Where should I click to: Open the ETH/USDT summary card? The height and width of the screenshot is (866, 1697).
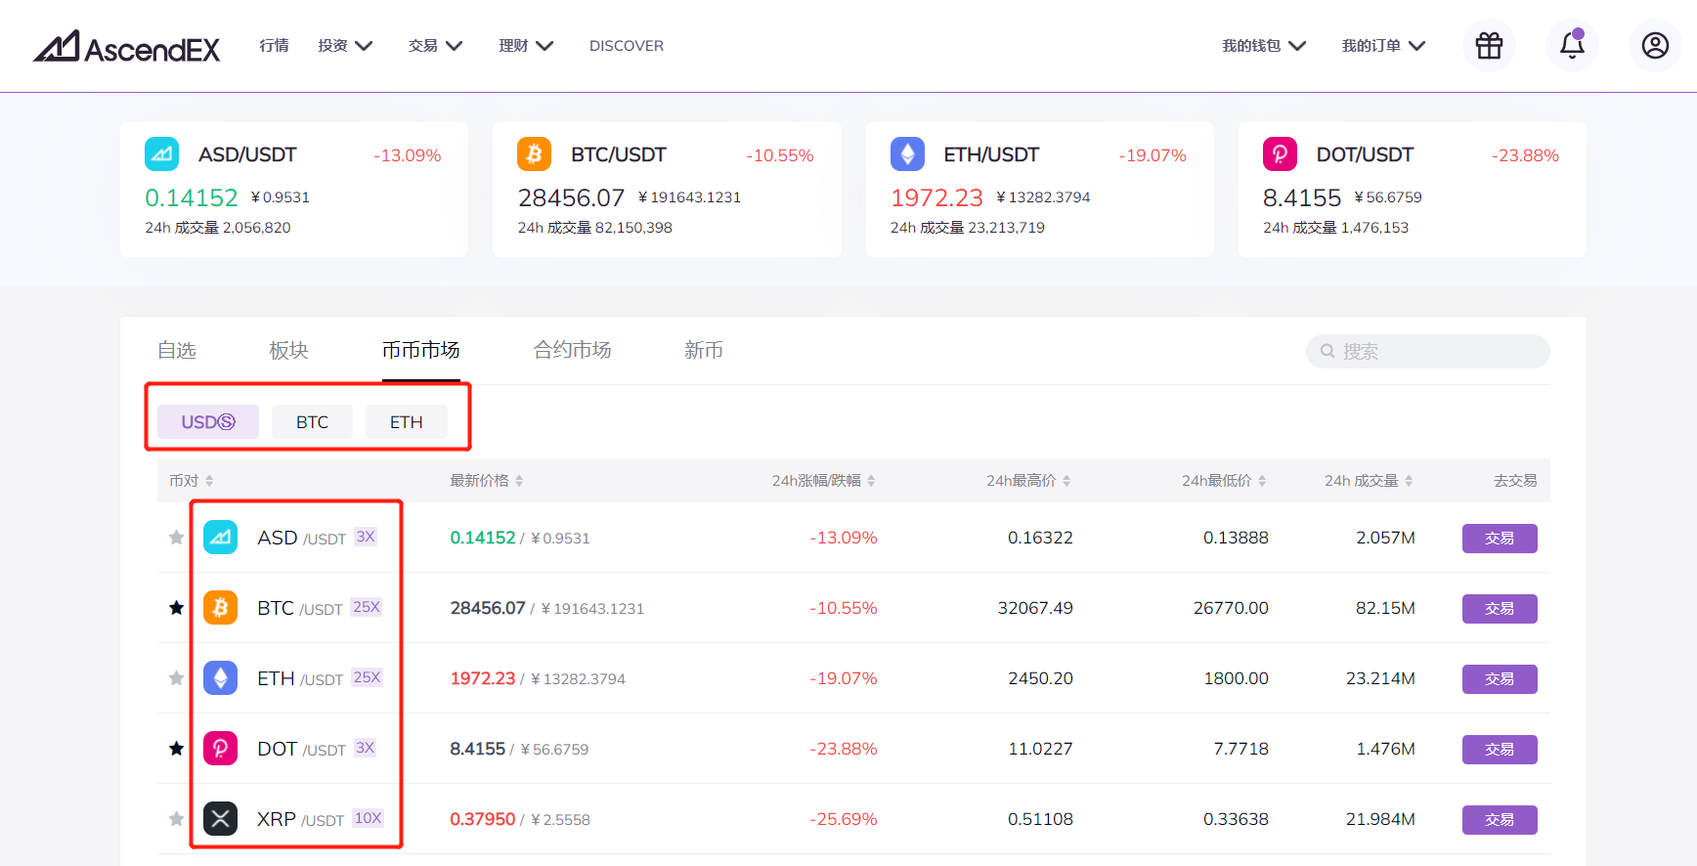[x=1040, y=190]
